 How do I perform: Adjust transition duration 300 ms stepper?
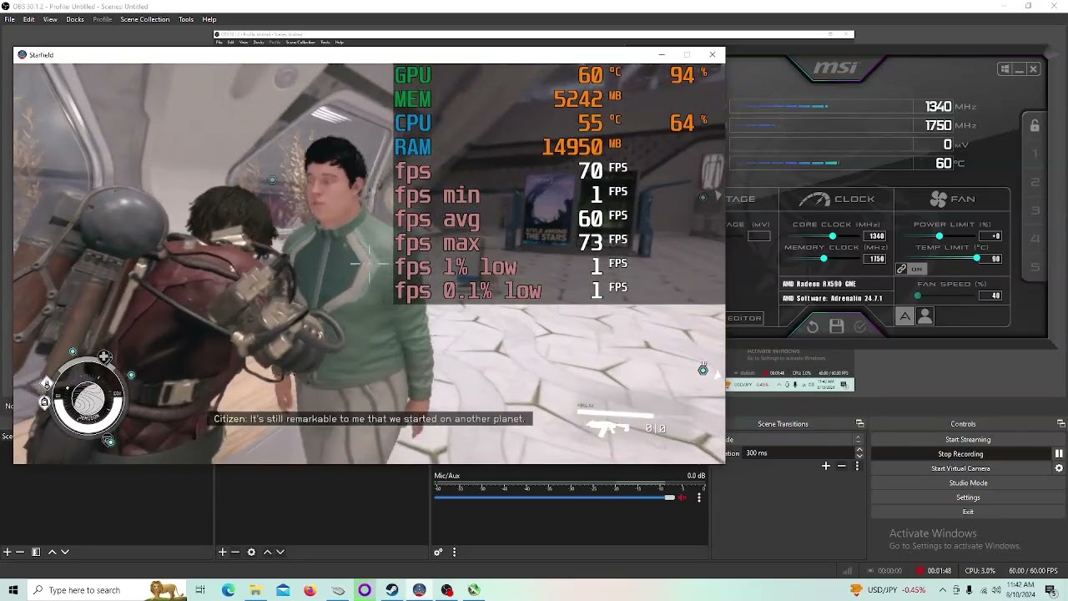[x=859, y=453]
